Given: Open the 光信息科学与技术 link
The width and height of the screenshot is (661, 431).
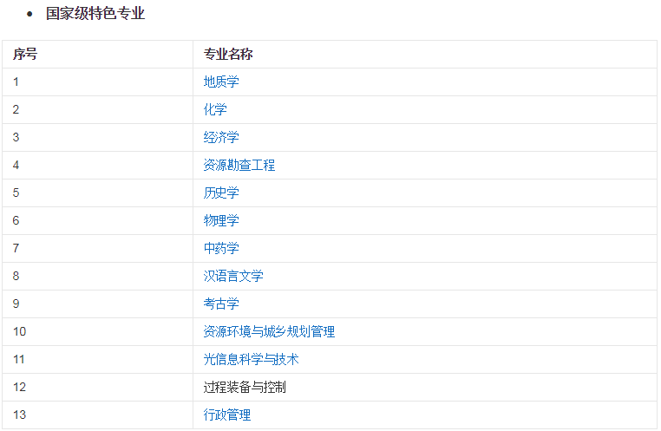Looking at the screenshot, I should (251, 360).
